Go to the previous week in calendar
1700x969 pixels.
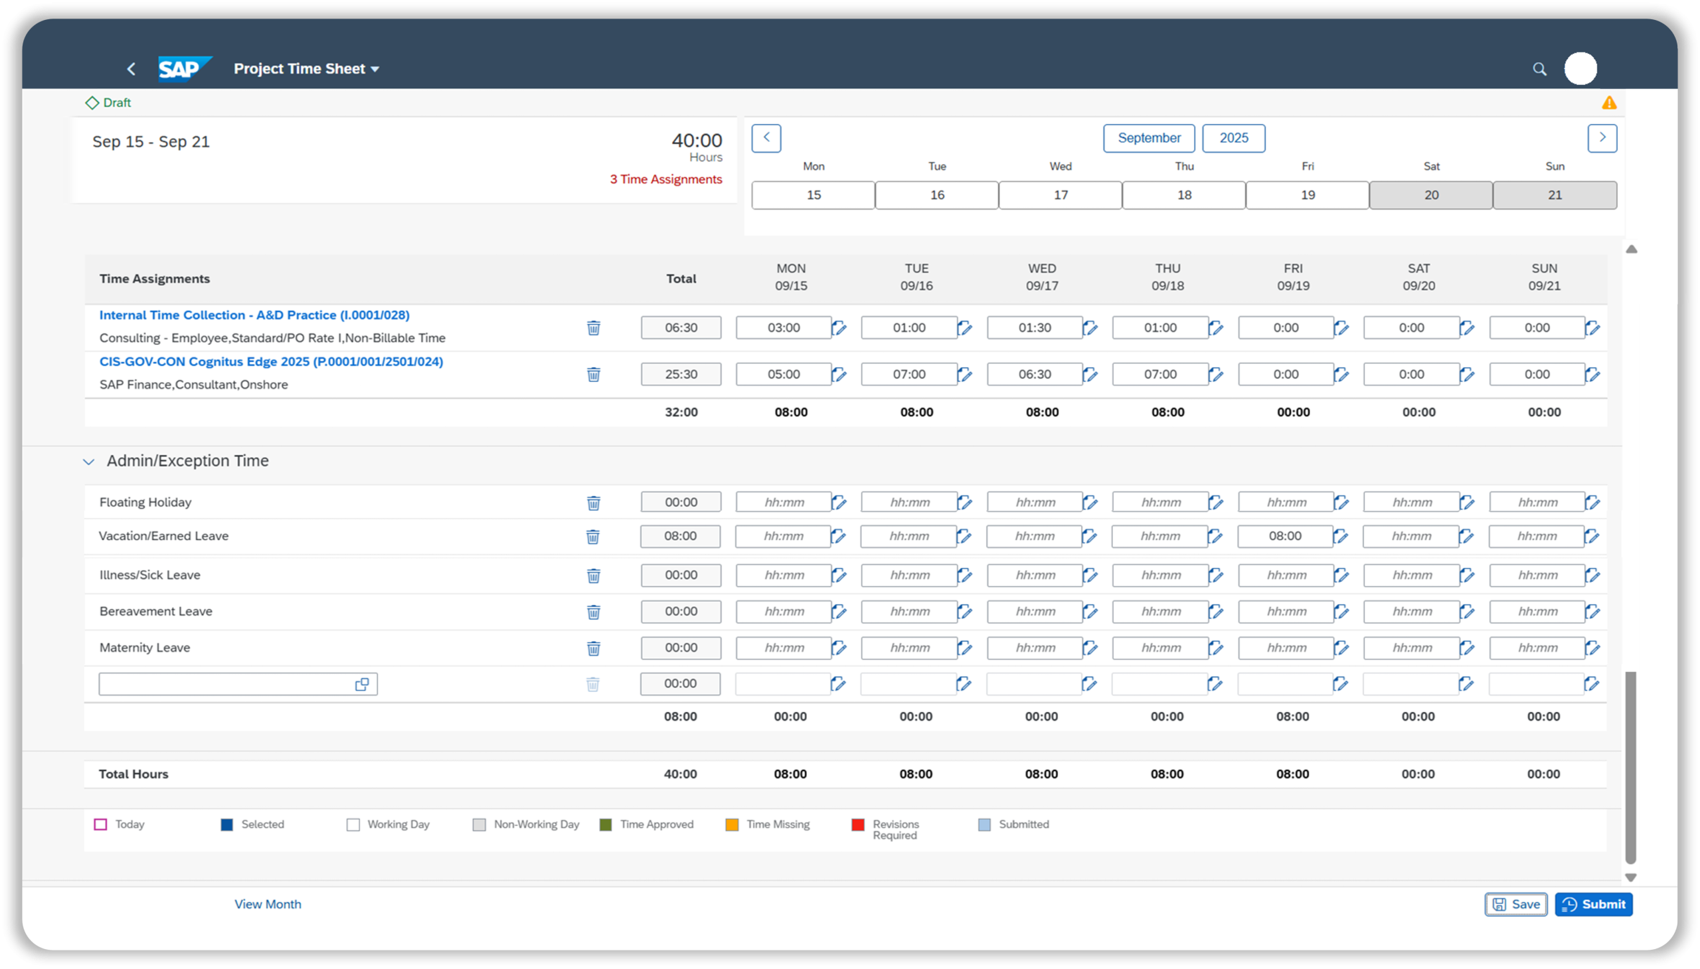(x=766, y=137)
